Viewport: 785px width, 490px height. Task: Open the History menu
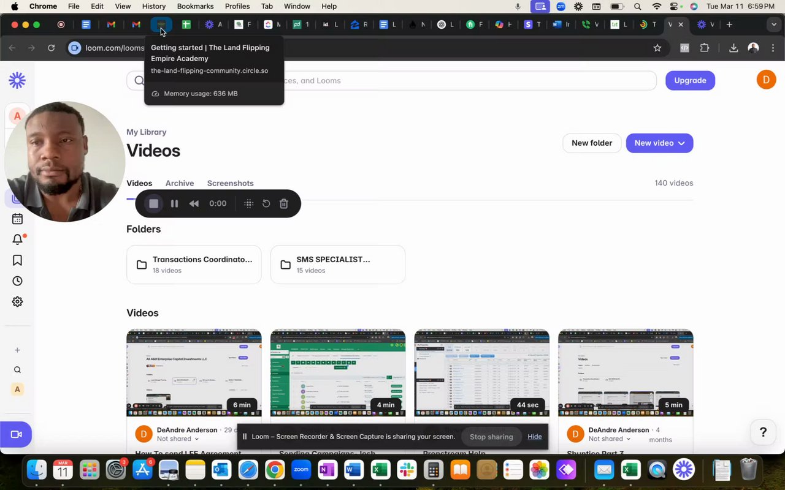point(154,6)
